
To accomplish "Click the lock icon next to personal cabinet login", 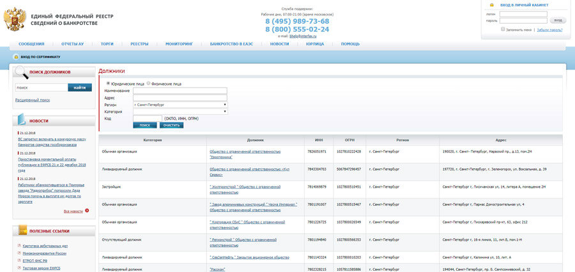I will (x=492, y=5).
